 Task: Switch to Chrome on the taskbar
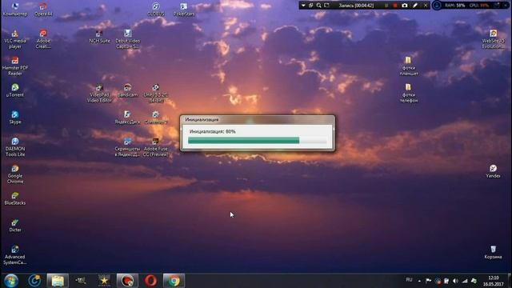(174, 281)
